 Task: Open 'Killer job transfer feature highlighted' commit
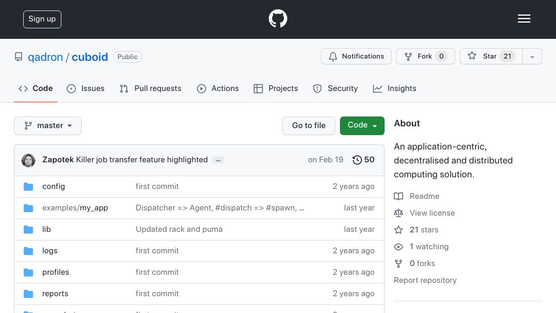(x=142, y=160)
